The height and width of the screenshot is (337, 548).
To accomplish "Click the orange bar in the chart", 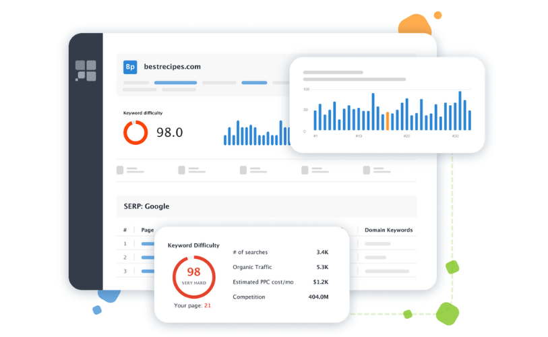I will point(387,121).
